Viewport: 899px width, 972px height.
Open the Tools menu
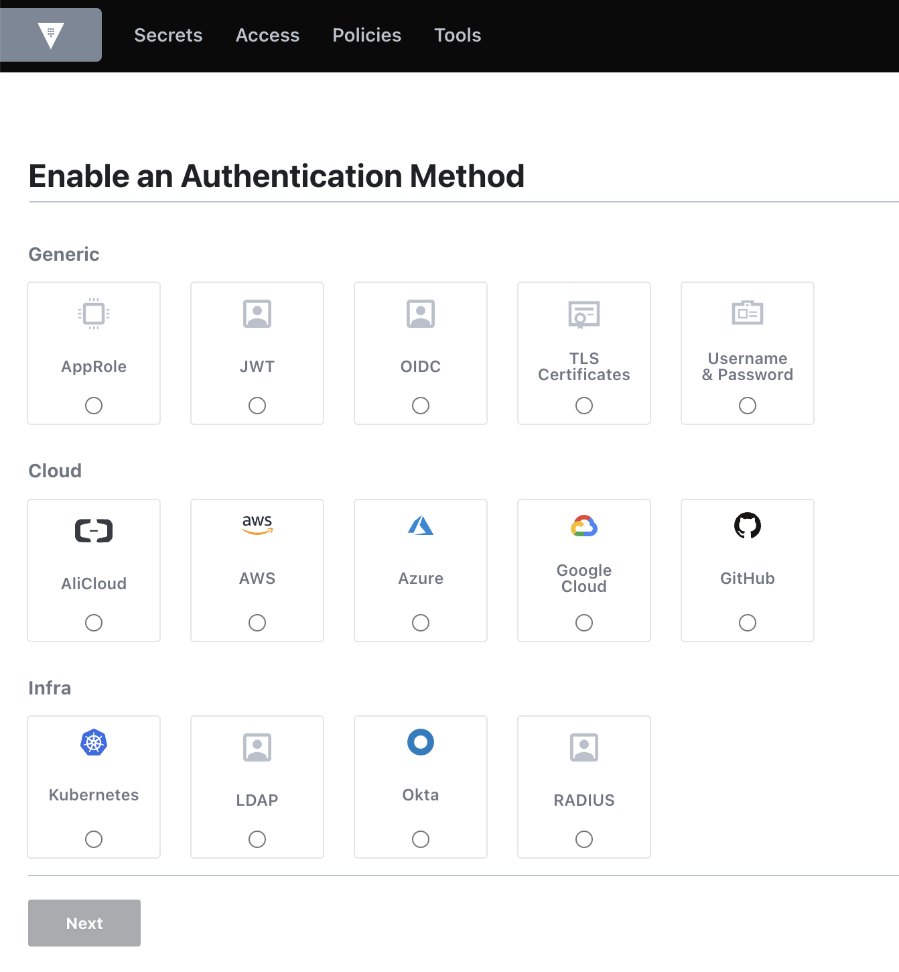[458, 36]
